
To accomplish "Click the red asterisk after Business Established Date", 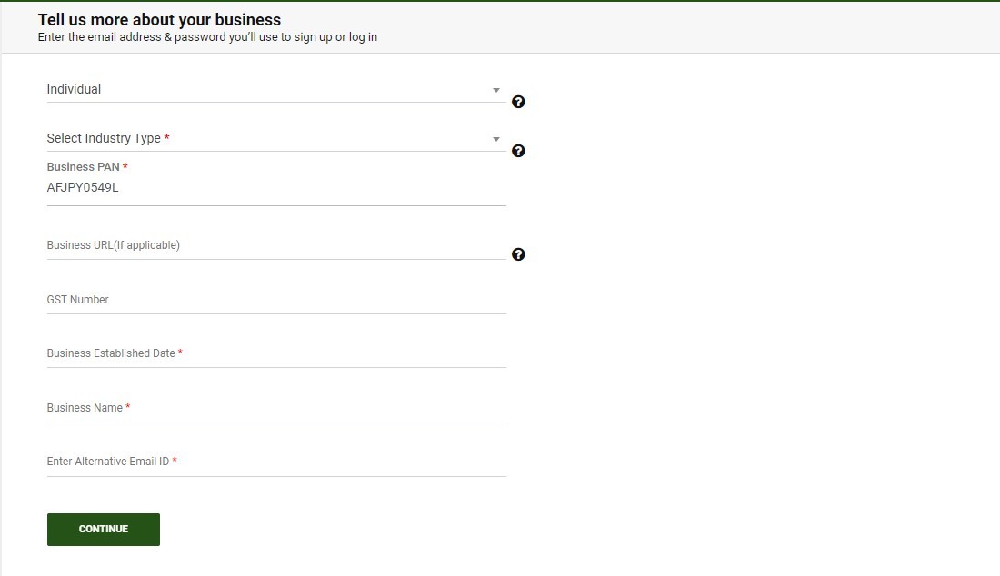I will point(181,353).
